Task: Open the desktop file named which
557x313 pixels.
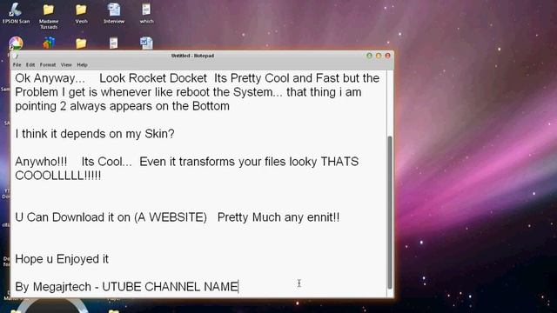Action: (146, 13)
